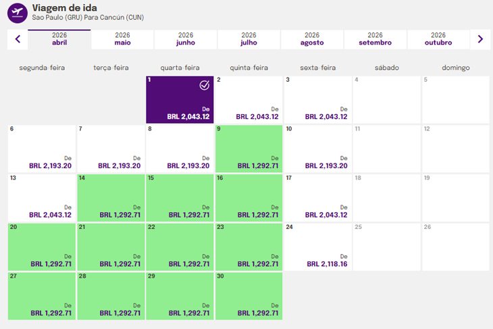
Task: Select the outubro 2026 tab
Action: pyautogui.click(x=438, y=39)
